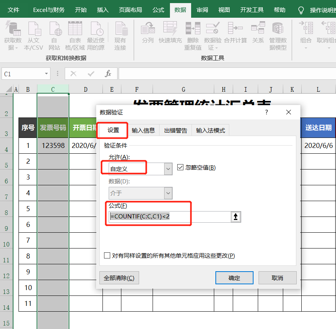This screenshot has width=336, height=329.
Task: Open the Name Box dropdown arrow
Action: (x=47, y=74)
